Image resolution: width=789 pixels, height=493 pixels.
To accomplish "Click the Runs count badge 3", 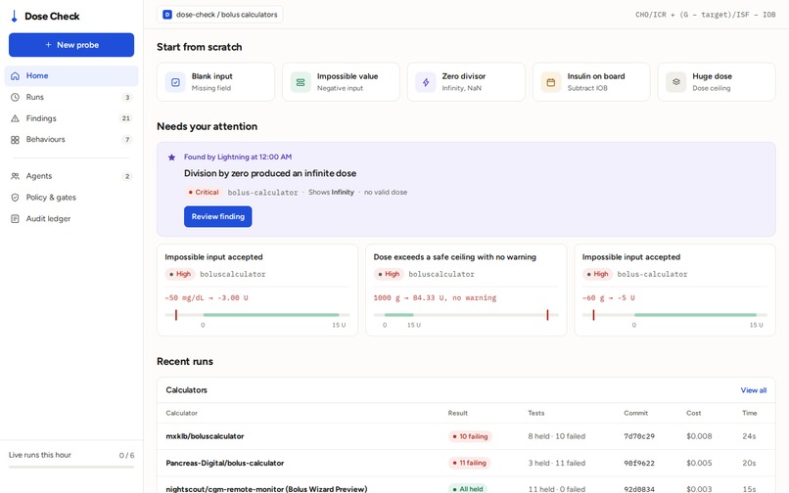I will click(x=127, y=97).
